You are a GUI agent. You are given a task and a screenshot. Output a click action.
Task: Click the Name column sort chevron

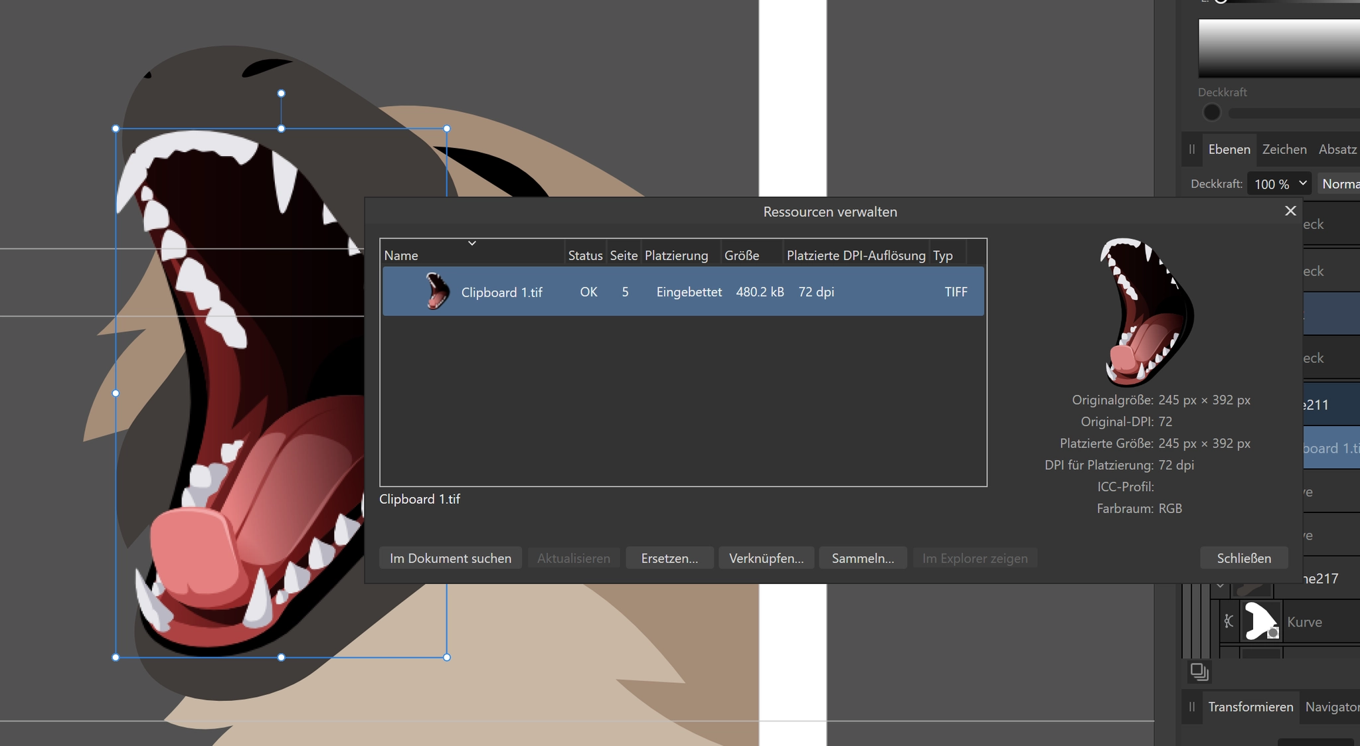coord(472,243)
